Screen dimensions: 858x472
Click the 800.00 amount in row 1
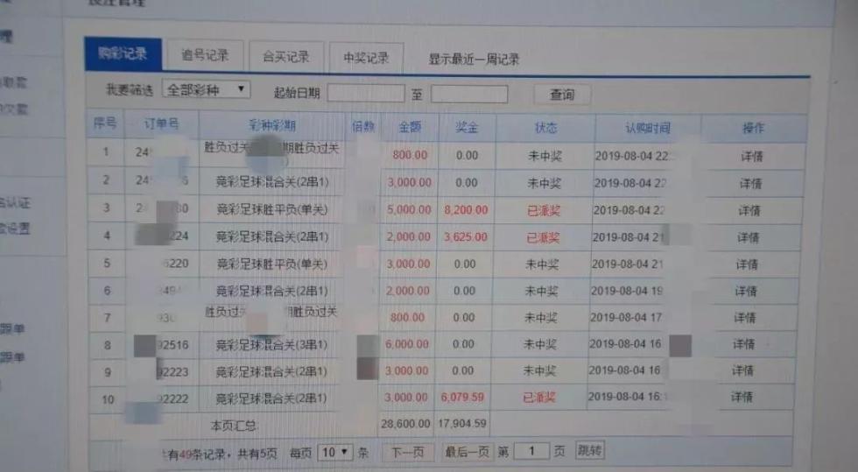pos(410,156)
